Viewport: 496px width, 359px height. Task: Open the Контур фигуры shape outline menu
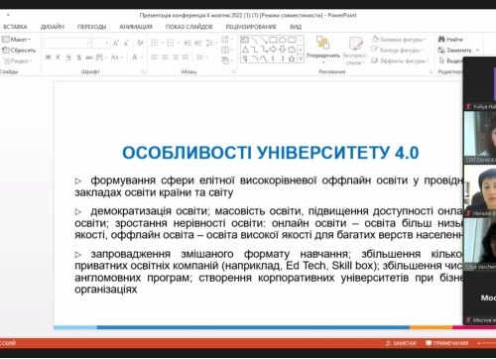(x=398, y=51)
